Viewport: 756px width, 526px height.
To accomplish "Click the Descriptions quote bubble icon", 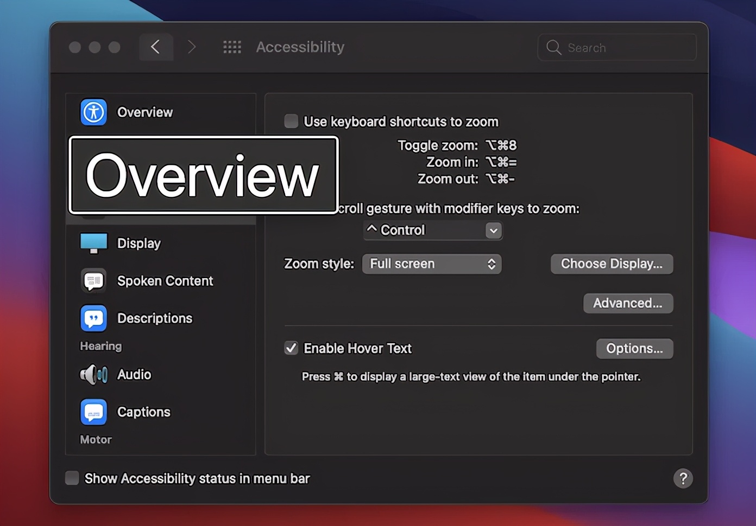I will point(93,318).
